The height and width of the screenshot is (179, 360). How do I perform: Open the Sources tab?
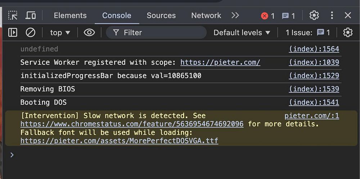click(161, 15)
